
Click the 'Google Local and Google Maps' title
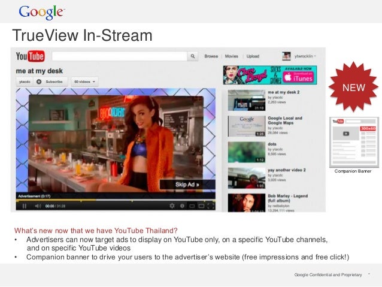pos(285,120)
